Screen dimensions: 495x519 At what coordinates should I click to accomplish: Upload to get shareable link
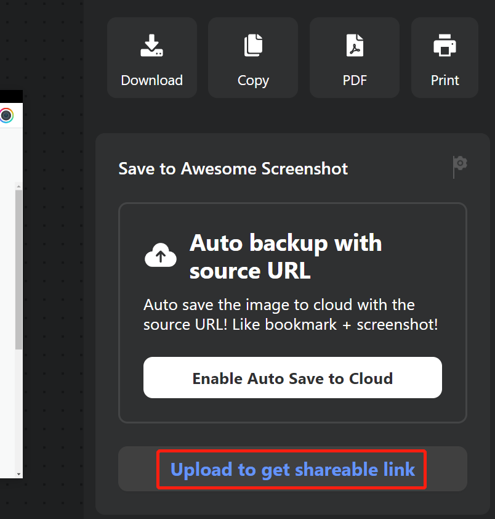292,469
